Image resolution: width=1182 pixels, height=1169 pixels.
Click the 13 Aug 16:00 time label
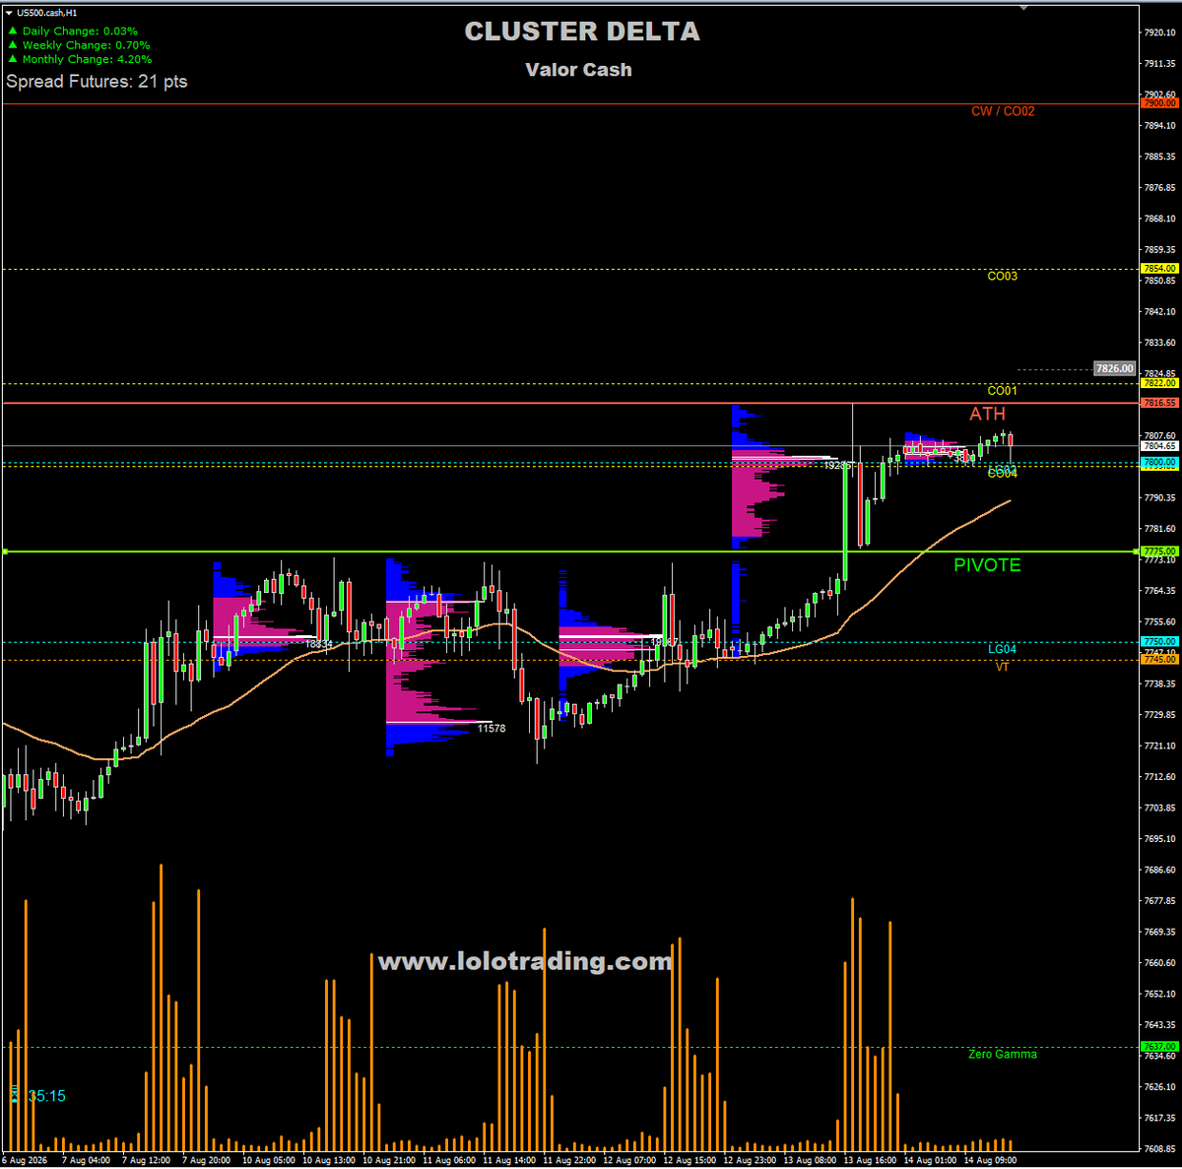click(x=869, y=1160)
